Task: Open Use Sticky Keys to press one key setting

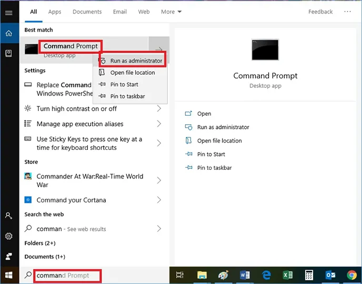Action: [95, 143]
